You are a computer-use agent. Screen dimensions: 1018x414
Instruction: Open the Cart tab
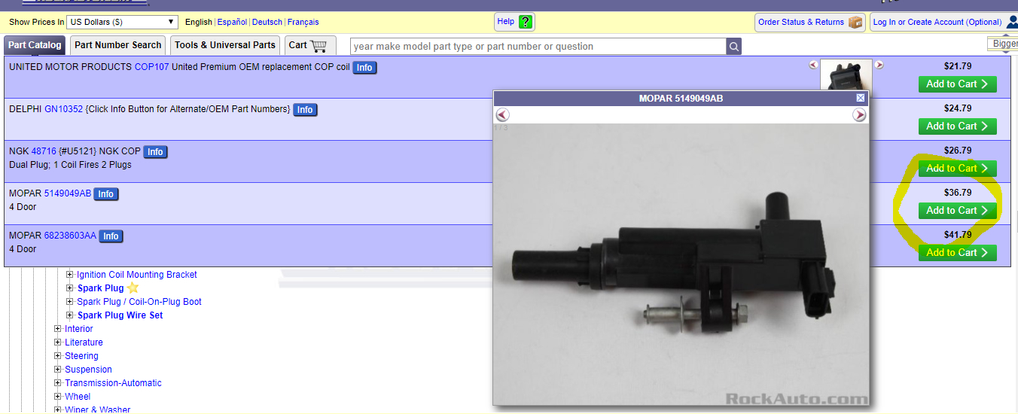pyautogui.click(x=310, y=45)
